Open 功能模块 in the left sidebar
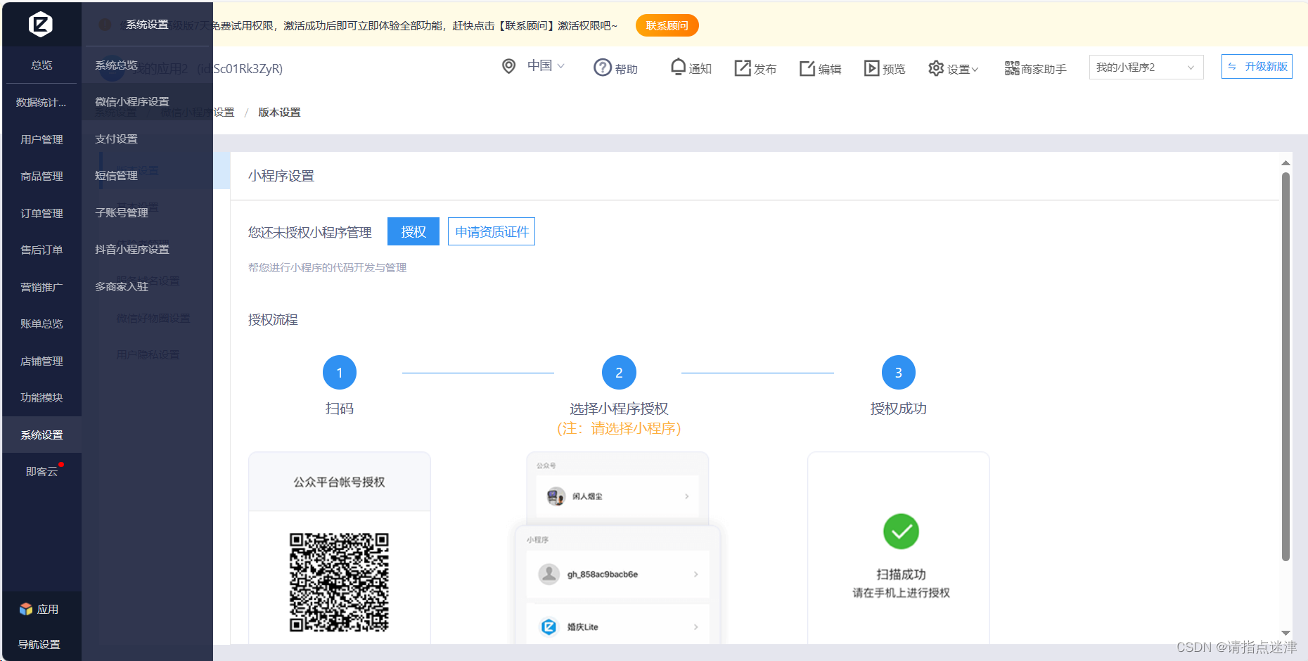Viewport: 1308px width, 661px height. [41, 397]
